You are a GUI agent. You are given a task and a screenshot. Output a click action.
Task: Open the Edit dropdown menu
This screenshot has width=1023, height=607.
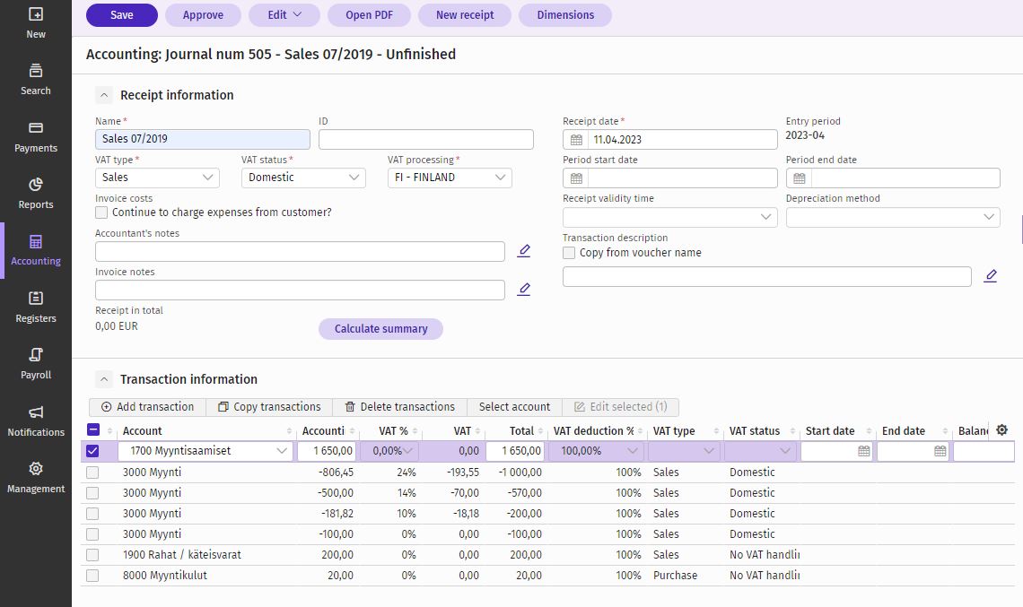(284, 15)
